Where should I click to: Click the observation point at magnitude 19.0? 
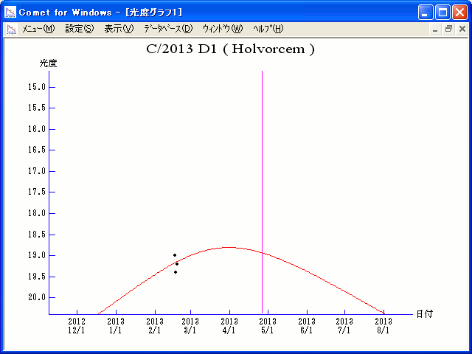pyautogui.click(x=175, y=255)
